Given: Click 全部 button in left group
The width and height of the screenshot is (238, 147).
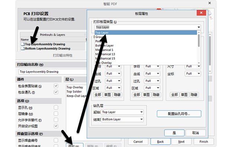Looking at the screenshot, I should coord(98,95).
